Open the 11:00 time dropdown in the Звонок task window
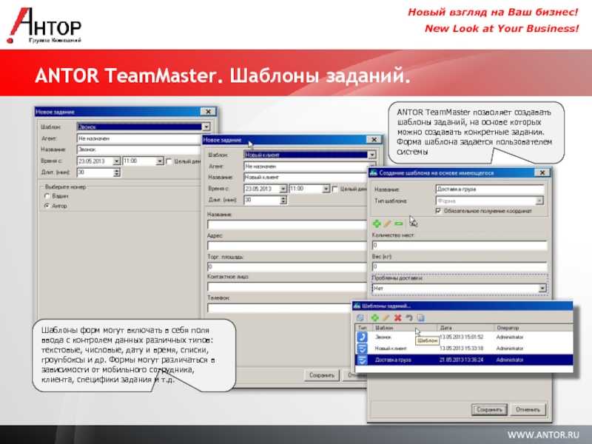This screenshot has height=444, width=592. pyautogui.click(x=160, y=161)
